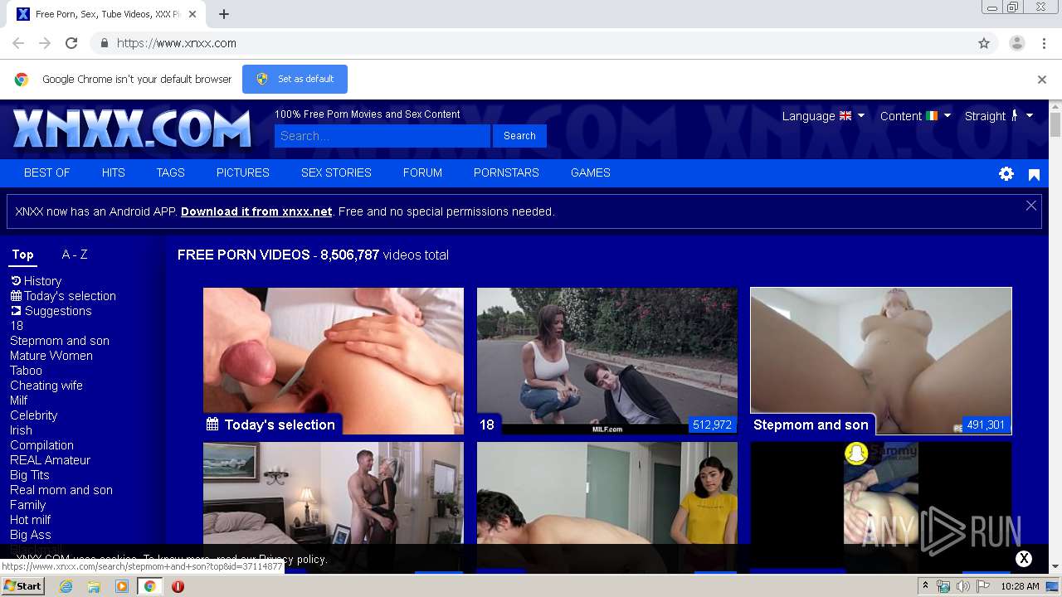Click the Search button

click(519, 136)
